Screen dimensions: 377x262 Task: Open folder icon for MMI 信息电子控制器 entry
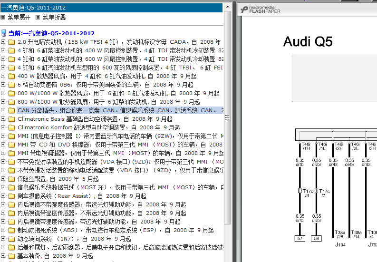tap(11, 136)
